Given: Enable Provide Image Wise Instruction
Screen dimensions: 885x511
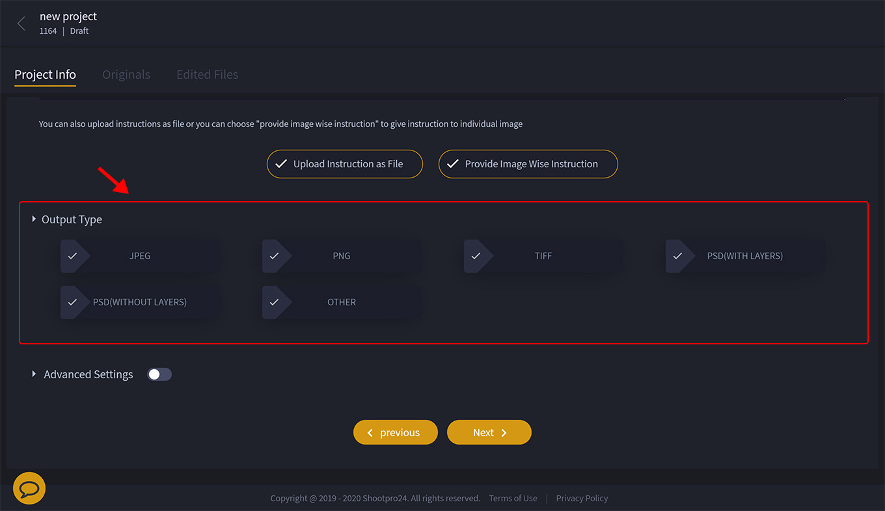Looking at the screenshot, I should (528, 164).
